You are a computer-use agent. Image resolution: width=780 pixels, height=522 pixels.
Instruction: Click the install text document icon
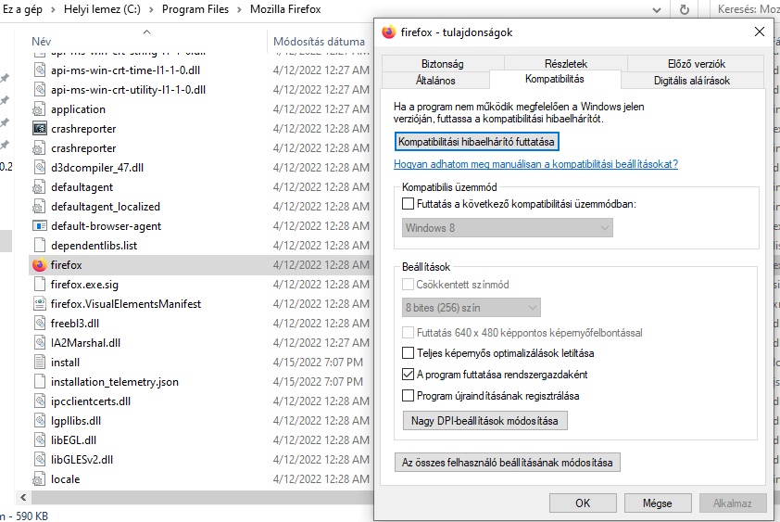(40, 363)
